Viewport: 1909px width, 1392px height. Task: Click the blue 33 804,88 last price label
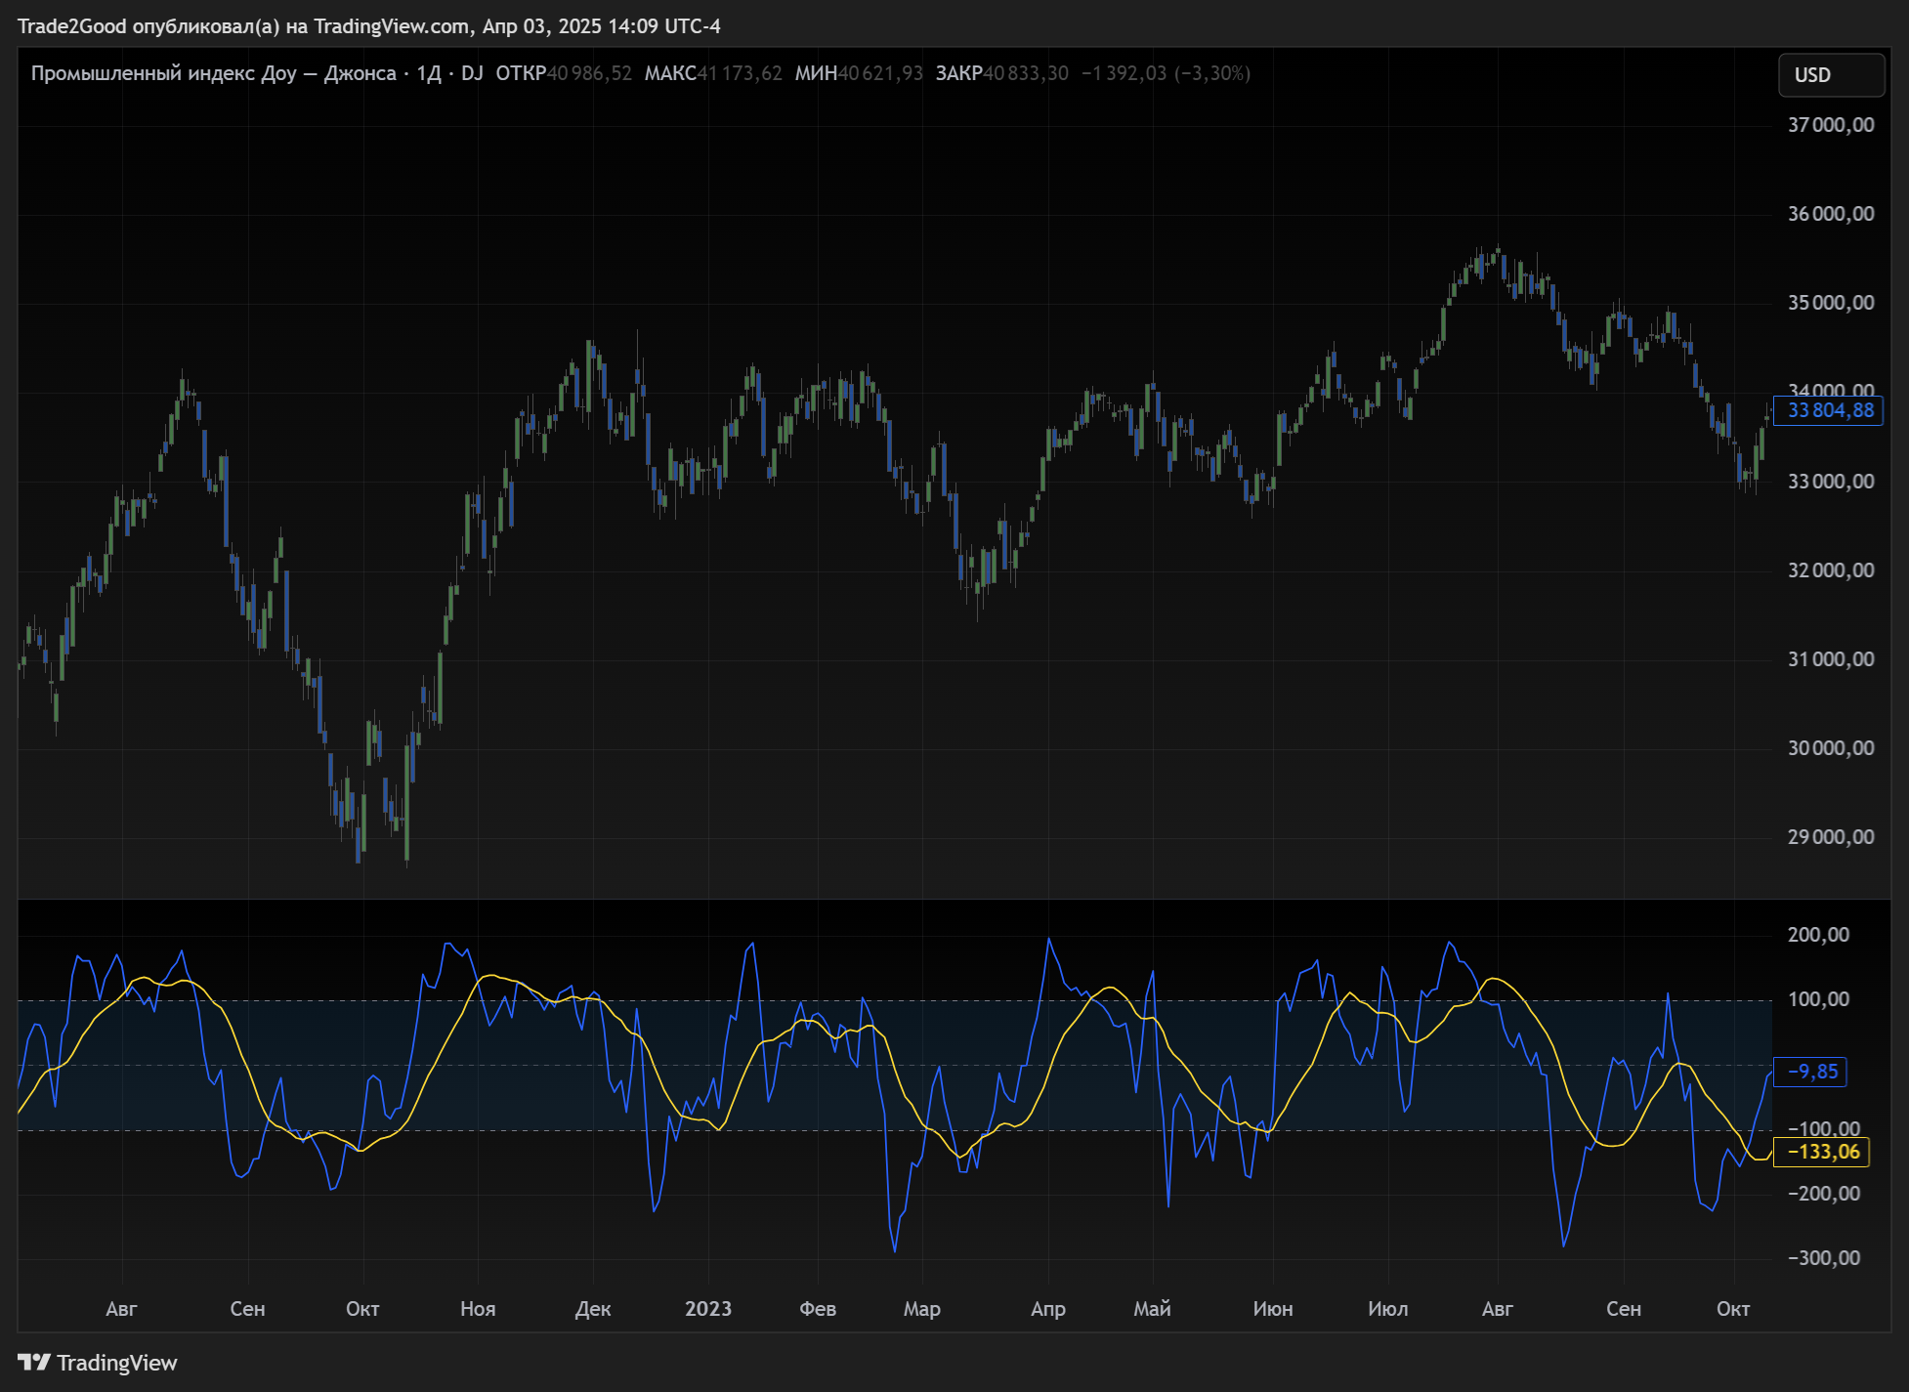click(x=1829, y=410)
